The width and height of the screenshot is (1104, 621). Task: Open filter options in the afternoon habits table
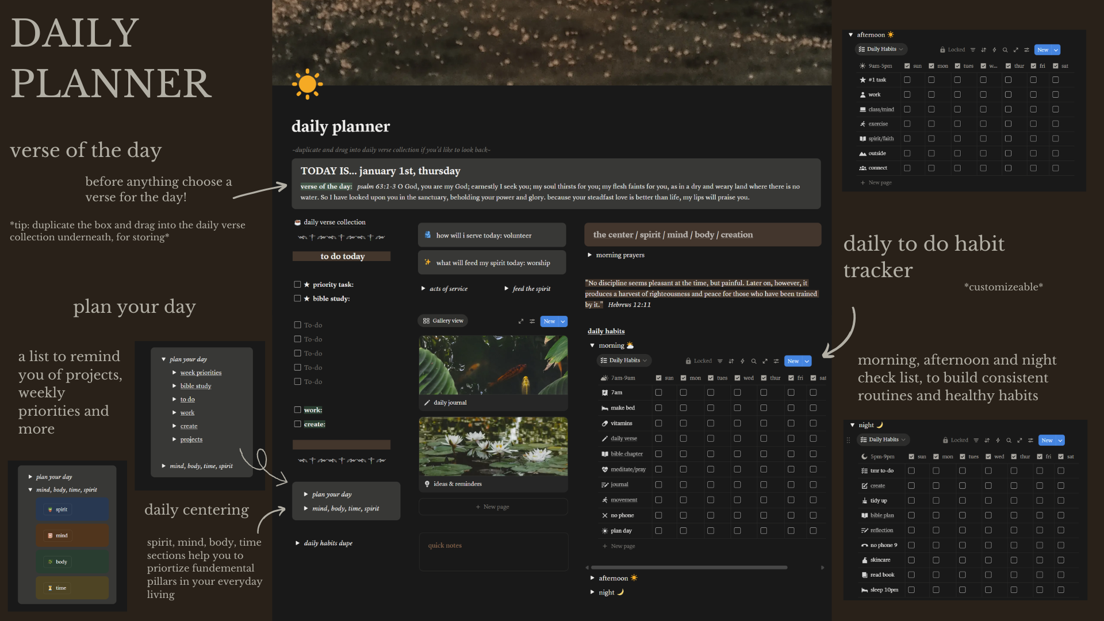tap(972, 50)
